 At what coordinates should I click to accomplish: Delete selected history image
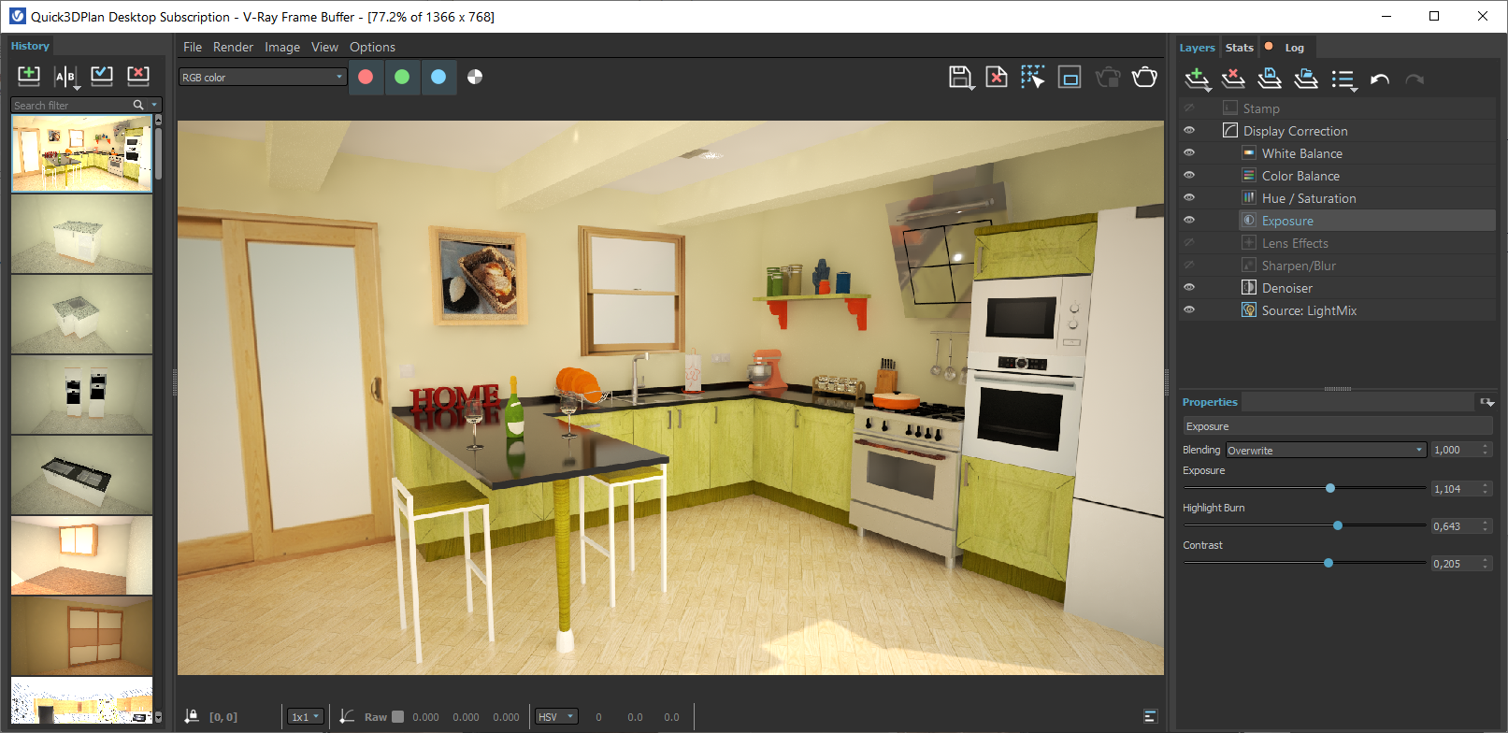[x=138, y=76]
